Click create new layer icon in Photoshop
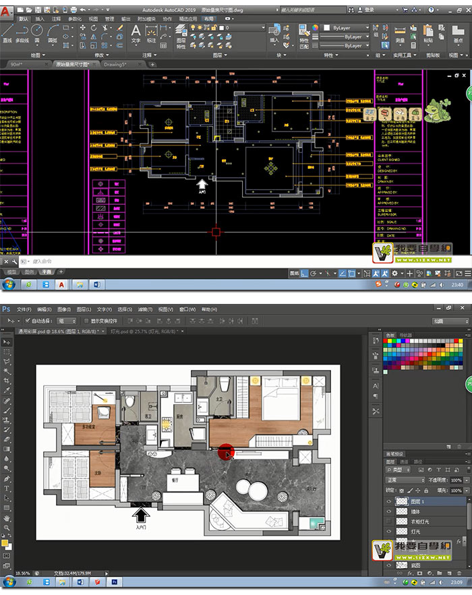Image resolution: width=472 pixels, height=595 pixels. [x=450, y=573]
